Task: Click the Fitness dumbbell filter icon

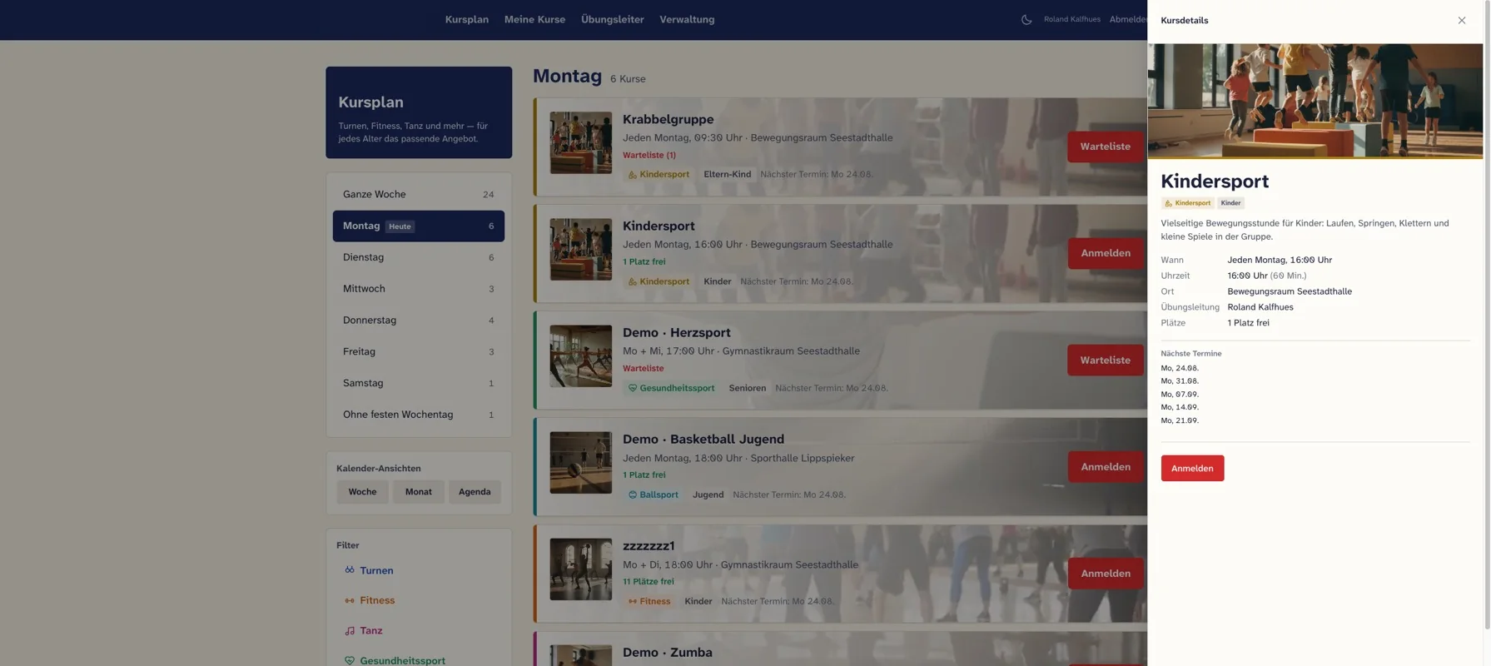Action: pyautogui.click(x=350, y=600)
